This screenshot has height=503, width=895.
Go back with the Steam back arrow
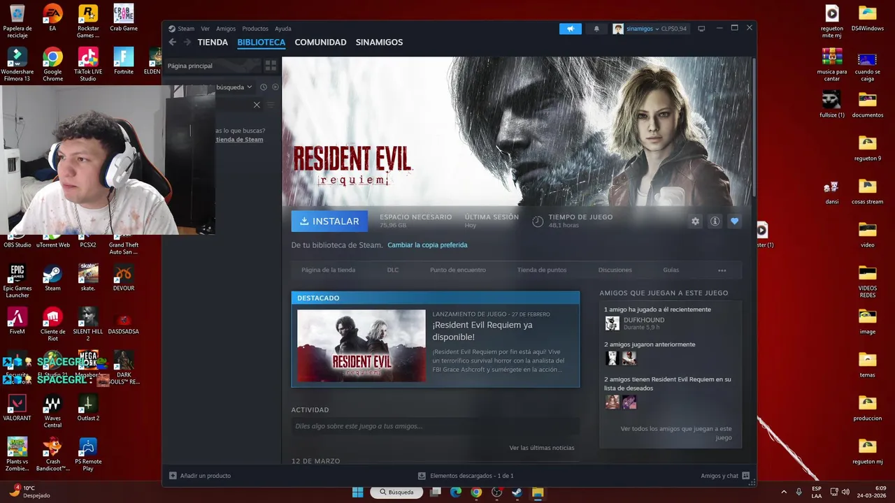[x=173, y=43]
